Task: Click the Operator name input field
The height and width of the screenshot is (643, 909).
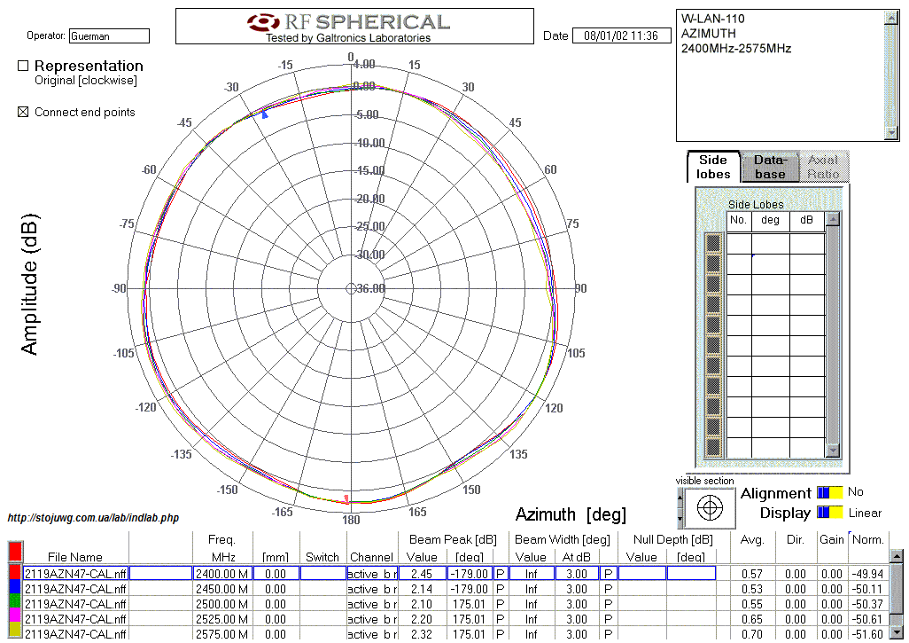Action: tap(109, 36)
